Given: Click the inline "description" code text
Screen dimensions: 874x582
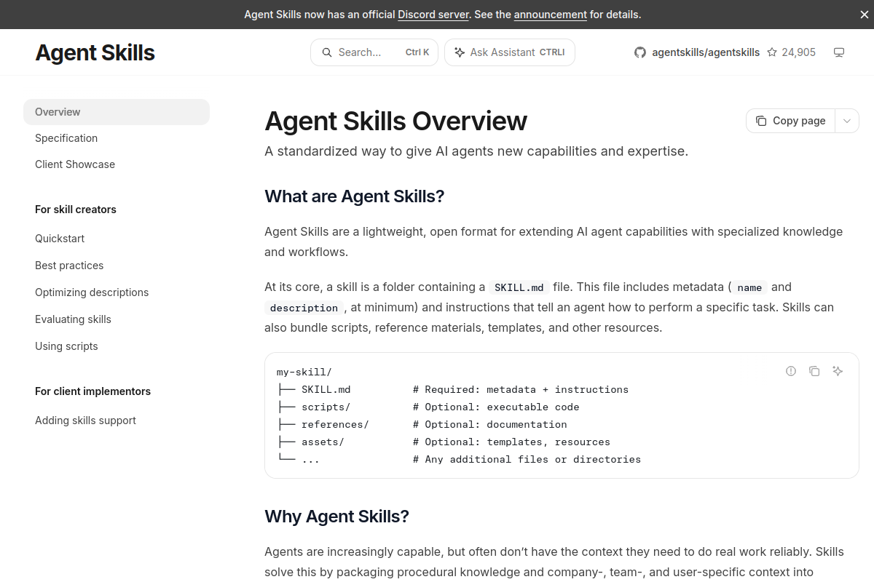Looking at the screenshot, I should point(304,308).
